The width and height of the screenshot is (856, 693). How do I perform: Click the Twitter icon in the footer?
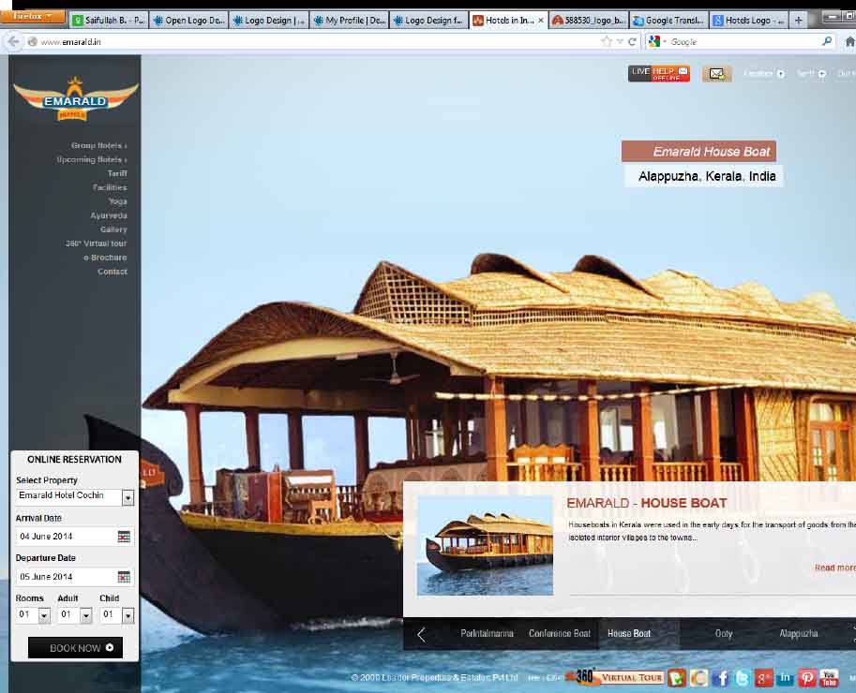743,678
